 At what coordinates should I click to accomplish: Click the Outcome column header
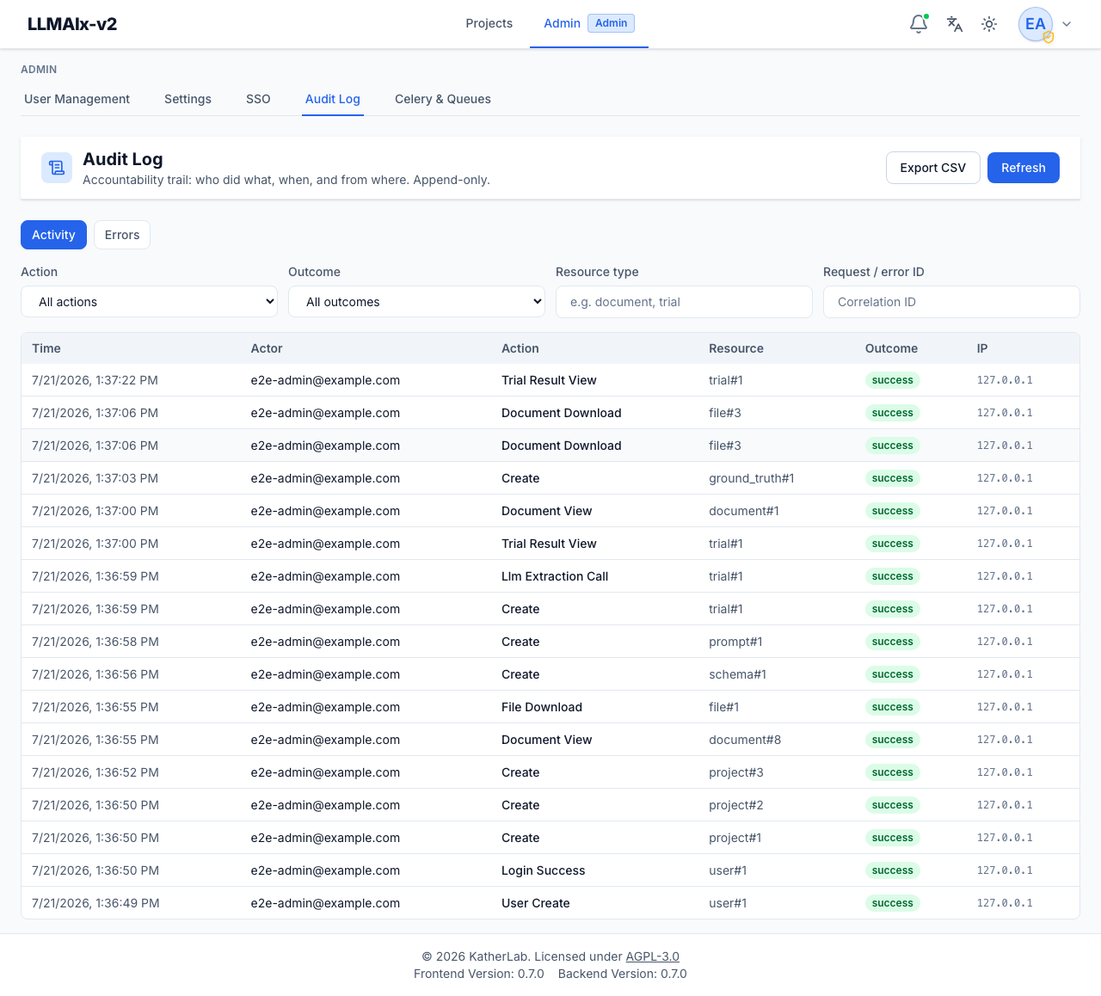(891, 348)
